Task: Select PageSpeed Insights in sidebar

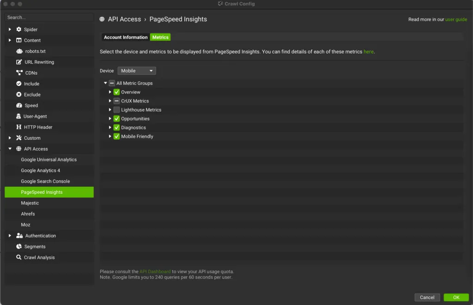Action: tap(49, 192)
